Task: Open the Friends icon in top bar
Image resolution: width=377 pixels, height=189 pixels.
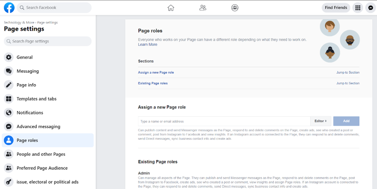Action: pyautogui.click(x=203, y=8)
